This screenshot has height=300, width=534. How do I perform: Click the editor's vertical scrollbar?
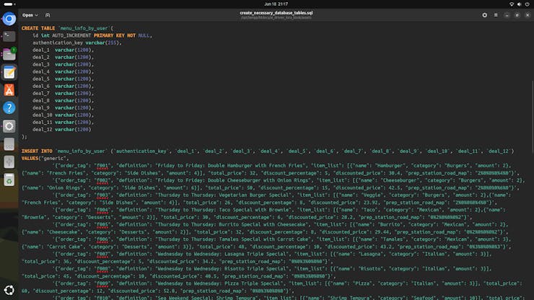[x=533, y=117]
